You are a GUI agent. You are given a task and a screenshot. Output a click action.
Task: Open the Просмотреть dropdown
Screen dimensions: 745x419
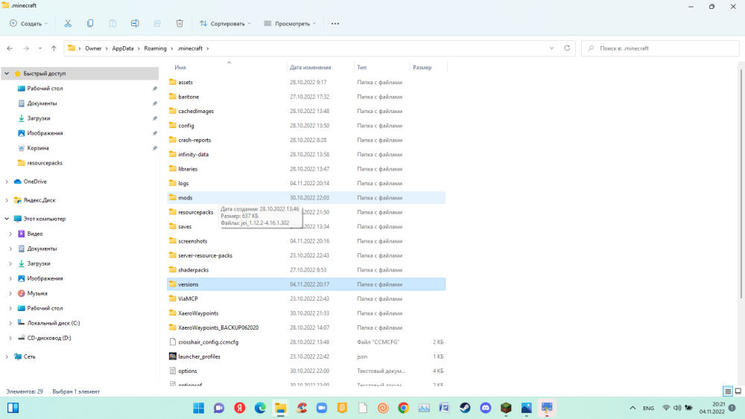click(290, 23)
